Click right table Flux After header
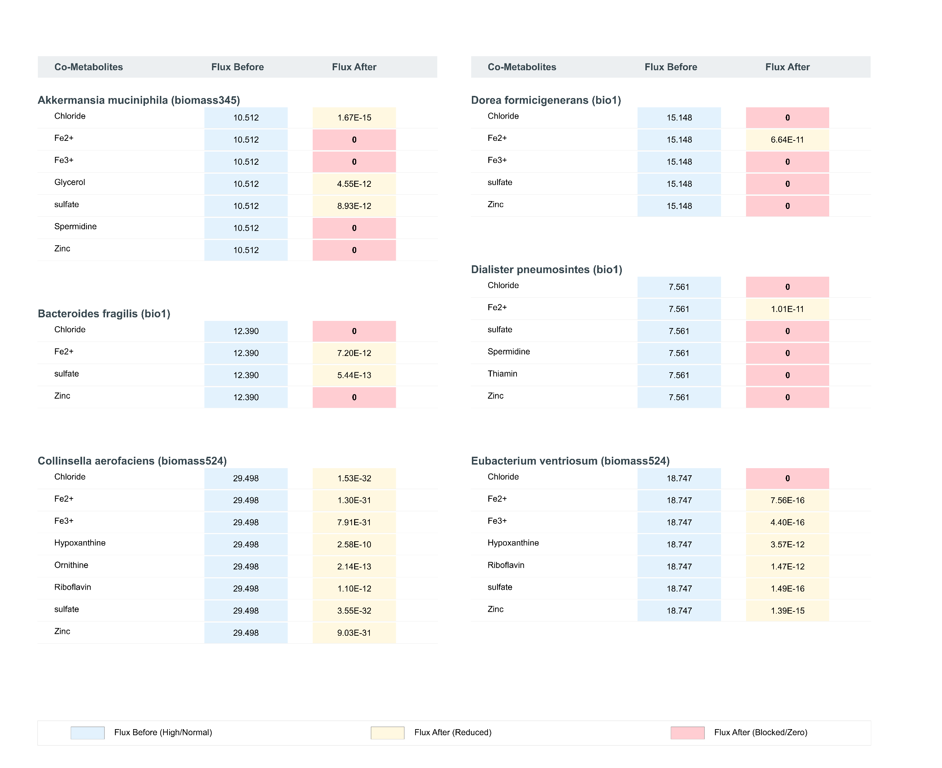The width and height of the screenshot is (942, 768). pyautogui.click(x=787, y=67)
